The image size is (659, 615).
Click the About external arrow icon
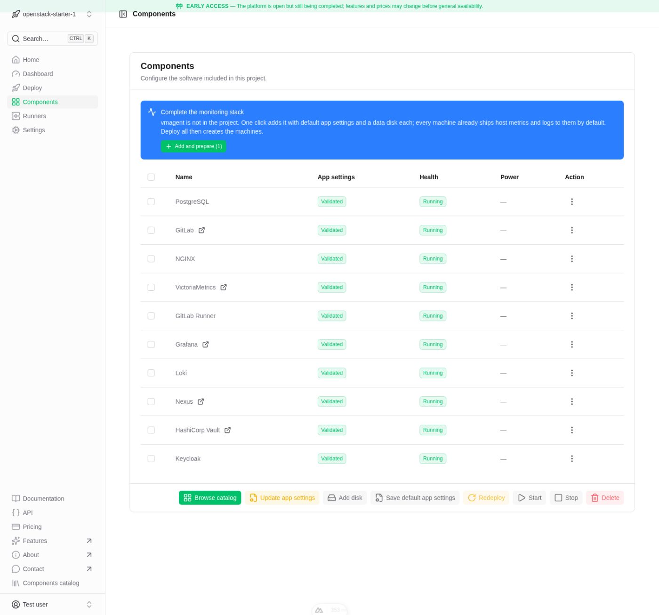[89, 555]
